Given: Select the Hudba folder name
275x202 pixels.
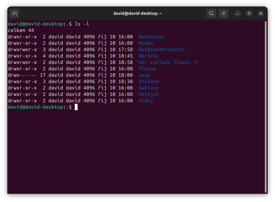Looking at the screenshot, I should [x=145, y=43].
